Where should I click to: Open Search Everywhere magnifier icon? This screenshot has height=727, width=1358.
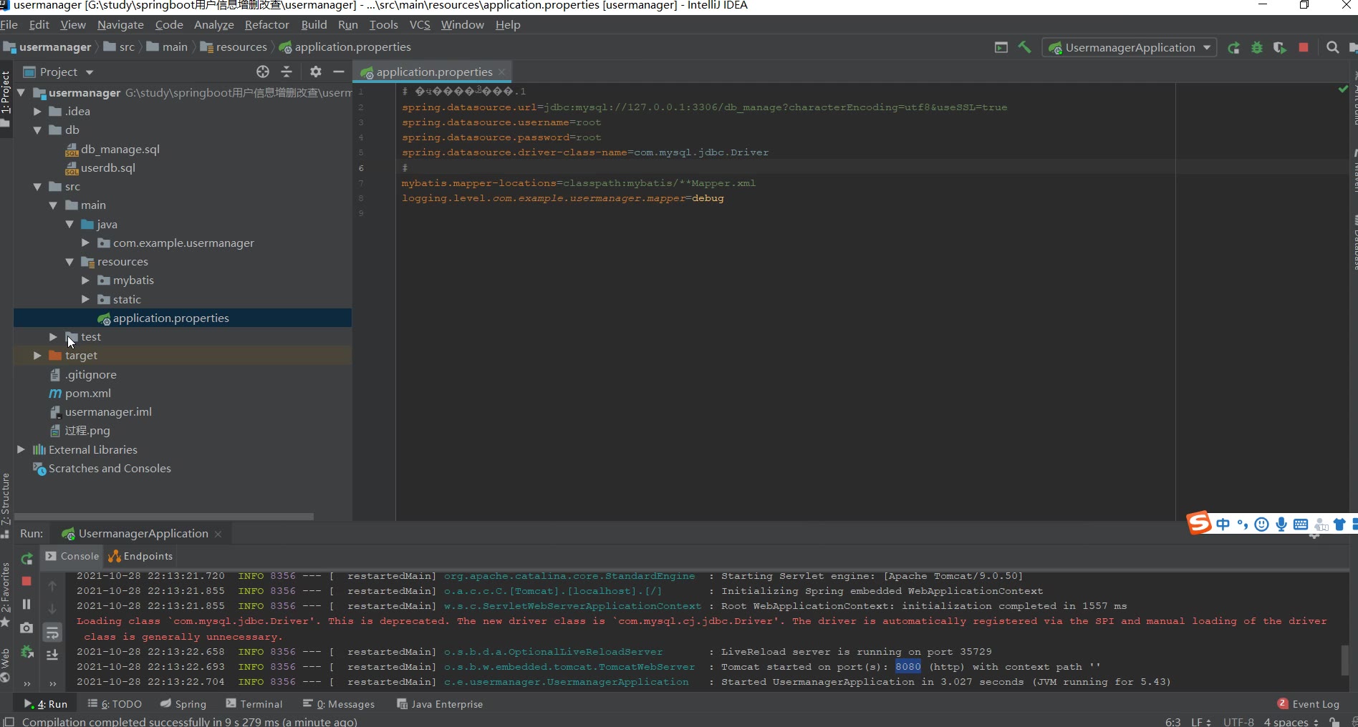(x=1332, y=48)
